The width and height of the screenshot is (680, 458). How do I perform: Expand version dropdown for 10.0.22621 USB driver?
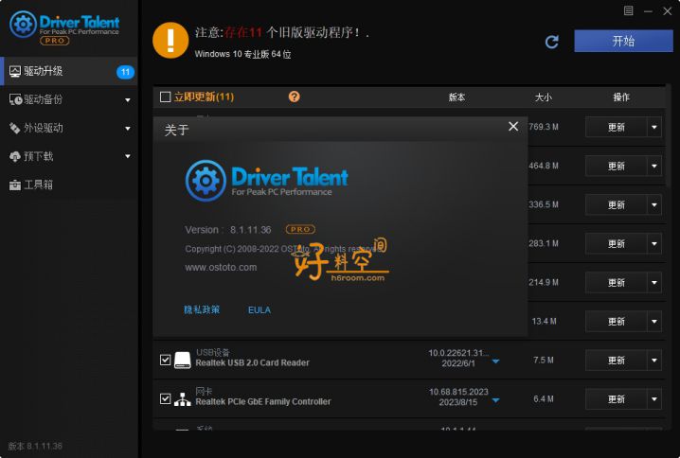pos(495,361)
